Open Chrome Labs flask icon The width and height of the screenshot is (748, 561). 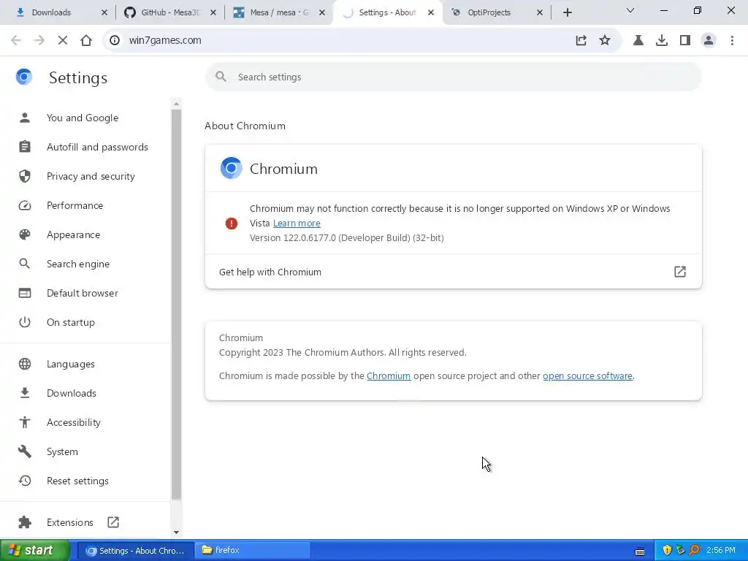638,41
